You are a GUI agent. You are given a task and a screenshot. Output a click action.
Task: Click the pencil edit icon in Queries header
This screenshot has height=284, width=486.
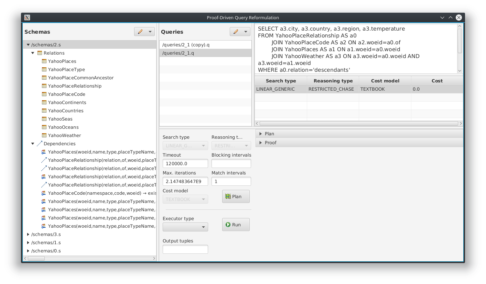tap(236, 32)
